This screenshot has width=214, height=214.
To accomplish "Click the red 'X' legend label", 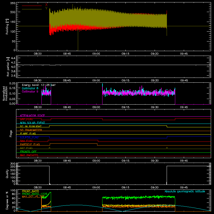I will click(46, 5).
